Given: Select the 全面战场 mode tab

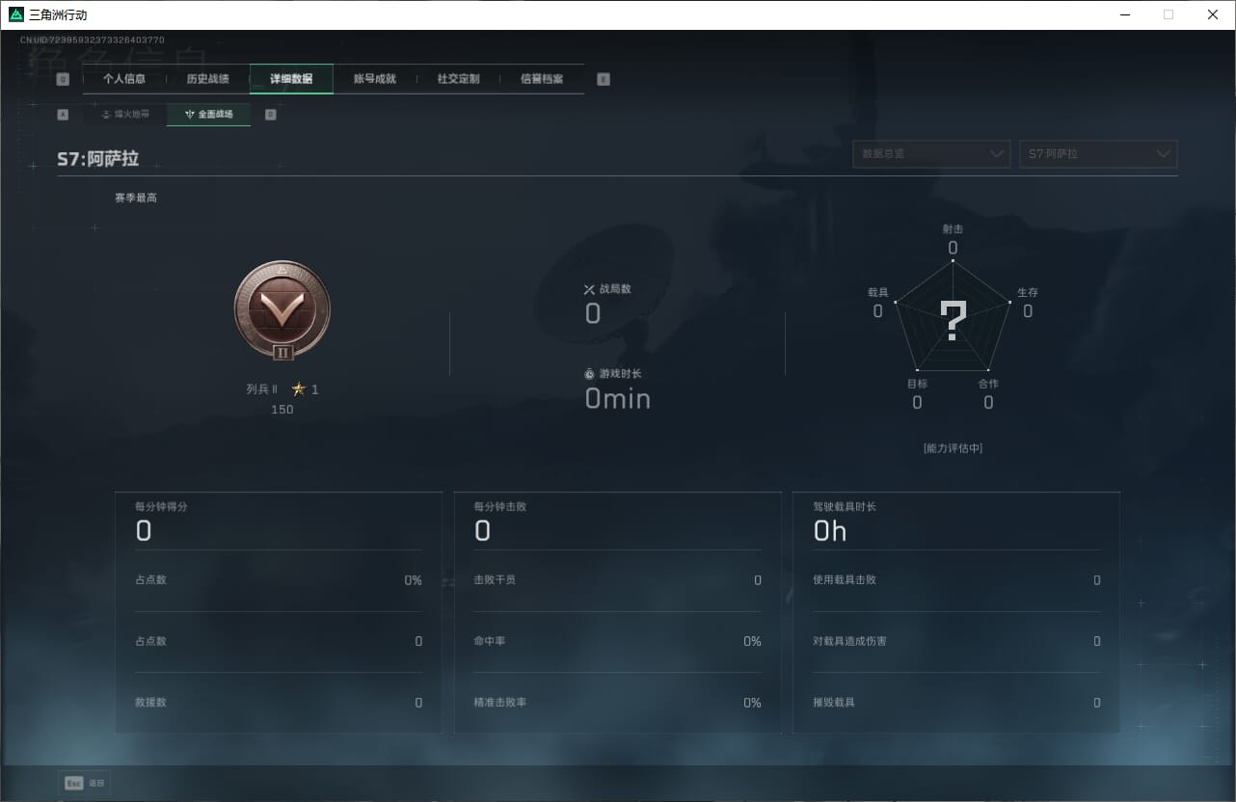Looking at the screenshot, I should coord(208,115).
